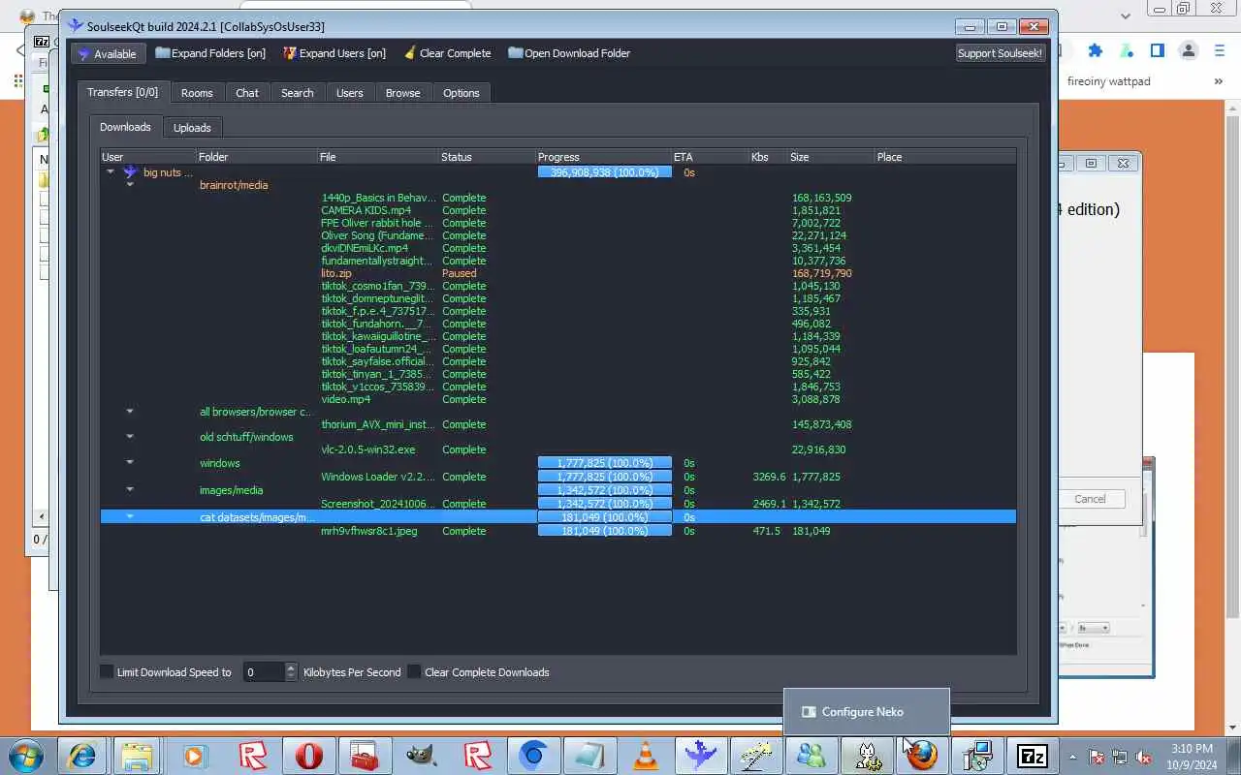Image resolution: width=1241 pixels, height=775 pixels.
Task: Click the Support Soulseek! button
Action: click(1000, 53)
